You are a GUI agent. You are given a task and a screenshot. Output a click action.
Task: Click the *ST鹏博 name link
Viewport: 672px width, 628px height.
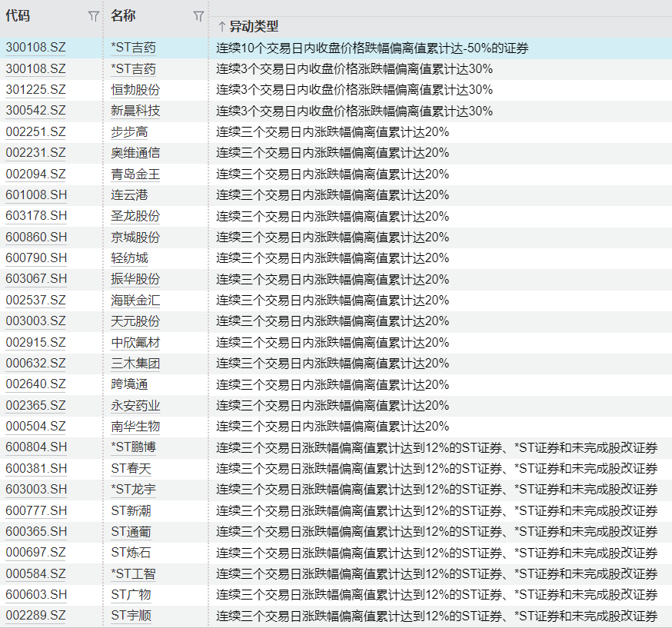tap(133, 447)
